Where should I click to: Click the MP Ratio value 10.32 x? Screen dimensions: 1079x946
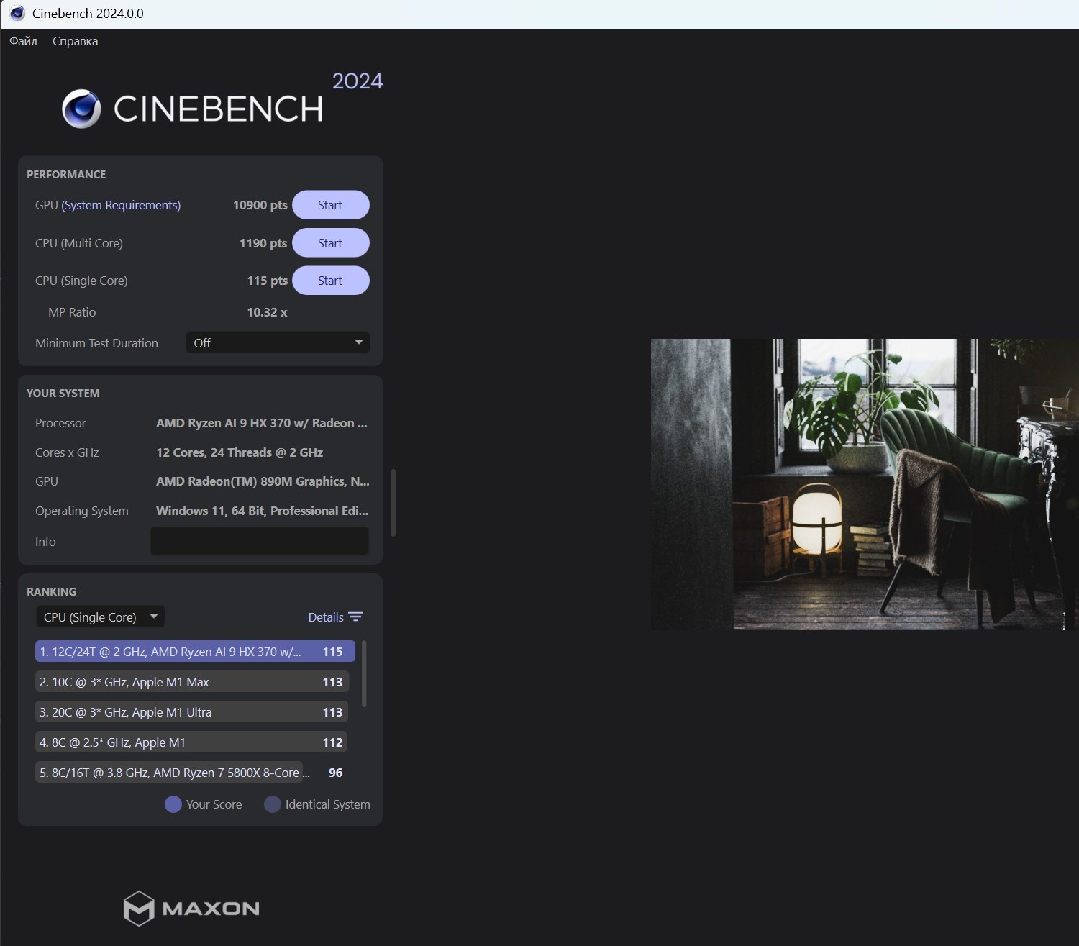tap(267, 312)
